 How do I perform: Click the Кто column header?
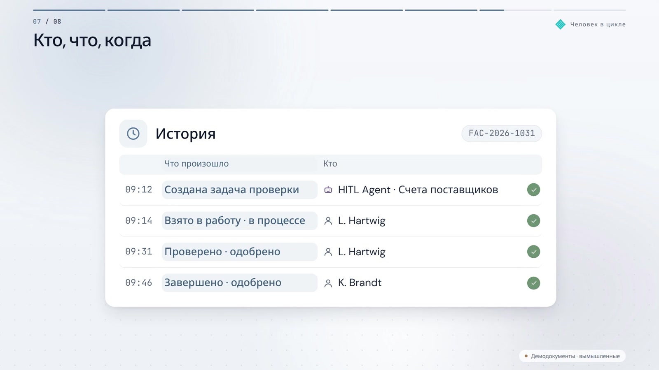click(x=330, y=164)
